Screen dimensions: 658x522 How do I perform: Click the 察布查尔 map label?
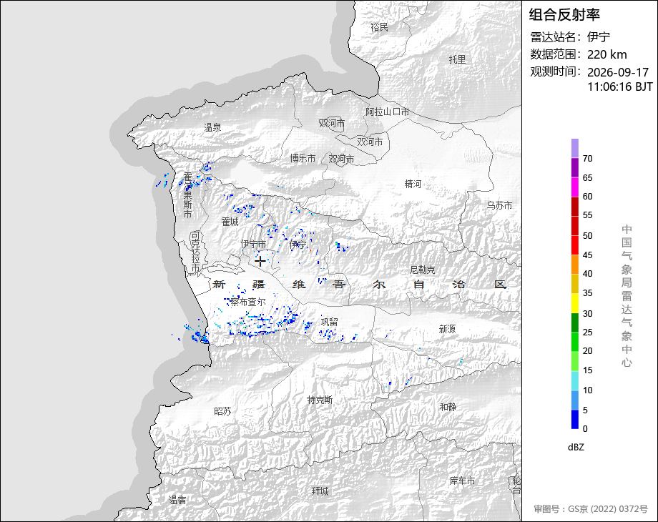coord(248,302)
